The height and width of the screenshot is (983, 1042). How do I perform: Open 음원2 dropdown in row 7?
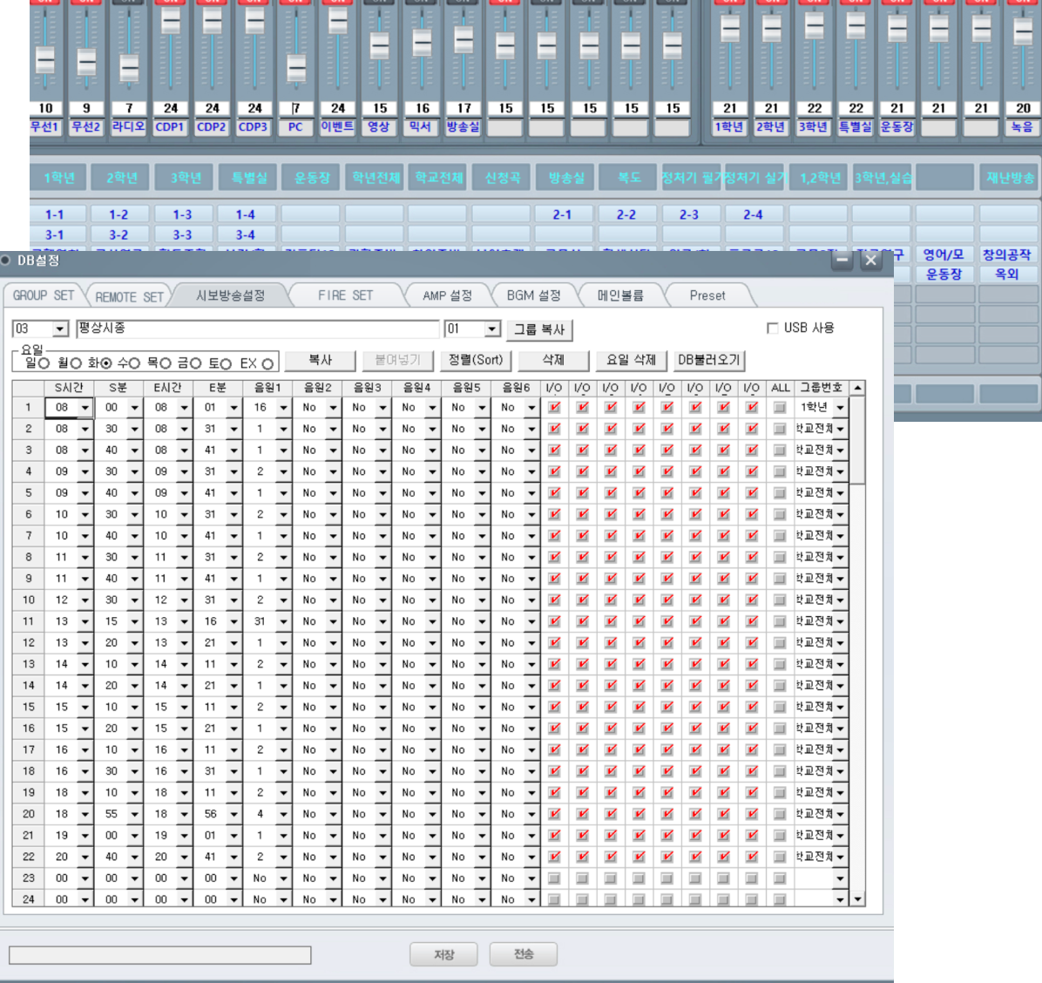pos(334,536)
